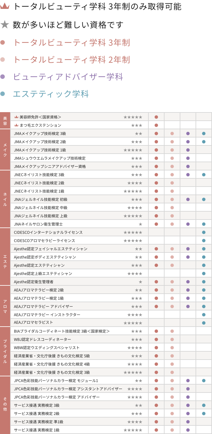
Task: Click the gray star icon in the legend
Action: (x=4, y=25)
